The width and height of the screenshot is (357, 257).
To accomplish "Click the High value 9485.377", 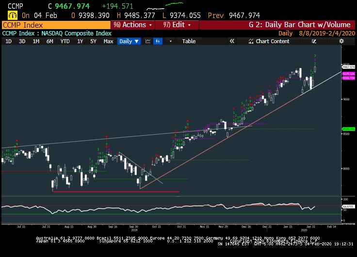I will pyautogui.click(x=140, y=16).
